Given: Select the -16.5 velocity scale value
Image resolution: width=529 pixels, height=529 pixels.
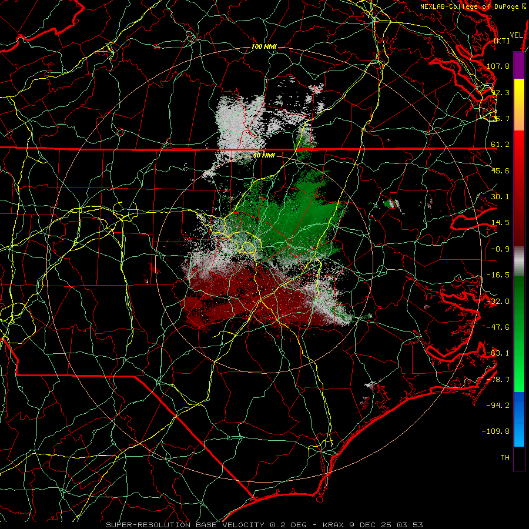Looking at the screenshot, I should [x=498, y=275].
